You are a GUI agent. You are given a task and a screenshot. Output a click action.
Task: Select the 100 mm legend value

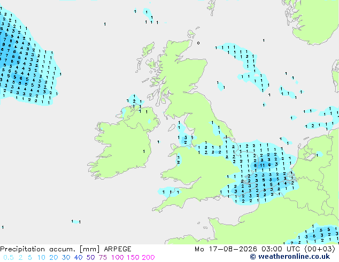click(118, 258)
